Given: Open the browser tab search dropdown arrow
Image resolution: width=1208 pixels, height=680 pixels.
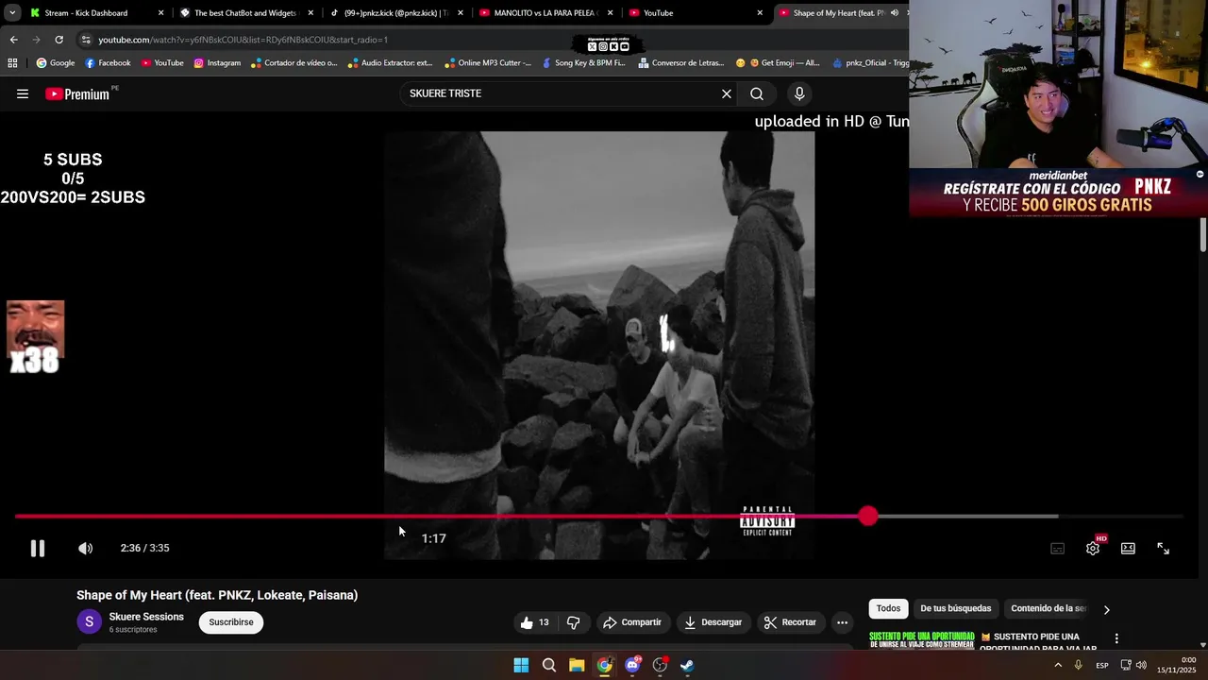Looking at the screenshot, I should click(x=12, y=13).
